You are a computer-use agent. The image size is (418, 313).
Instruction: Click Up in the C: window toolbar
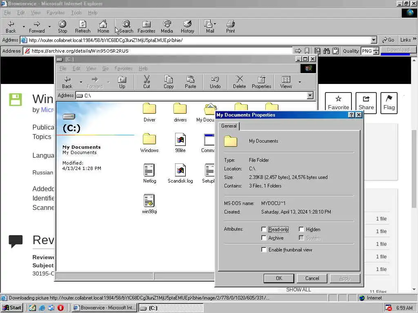[122, 82]
